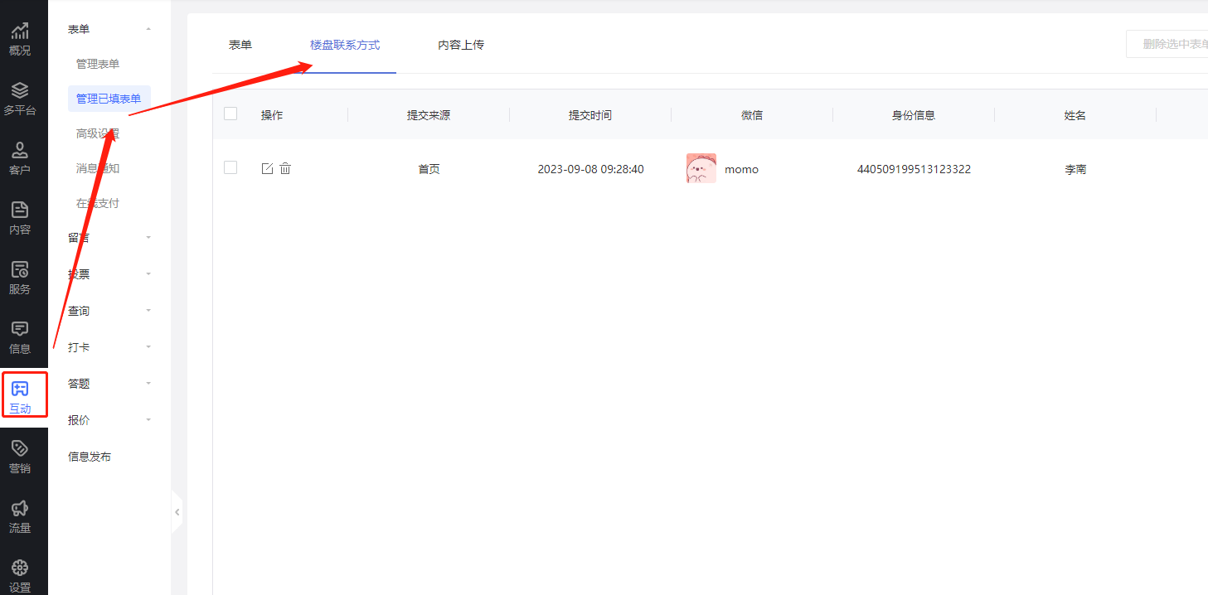Switch to the 表单 tab
The height and width of the screenshot is (595, 1208).
[x=240, y=45]
